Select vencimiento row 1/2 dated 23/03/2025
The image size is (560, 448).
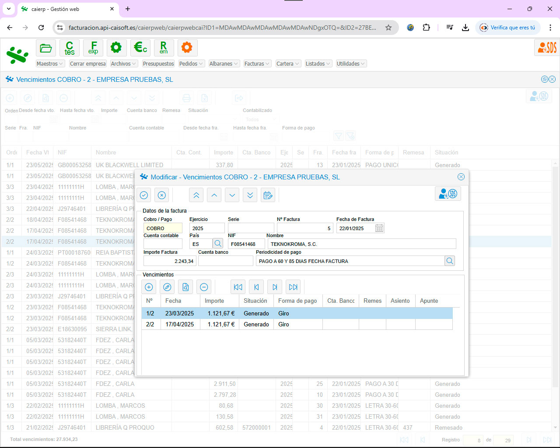pos(297,313)
